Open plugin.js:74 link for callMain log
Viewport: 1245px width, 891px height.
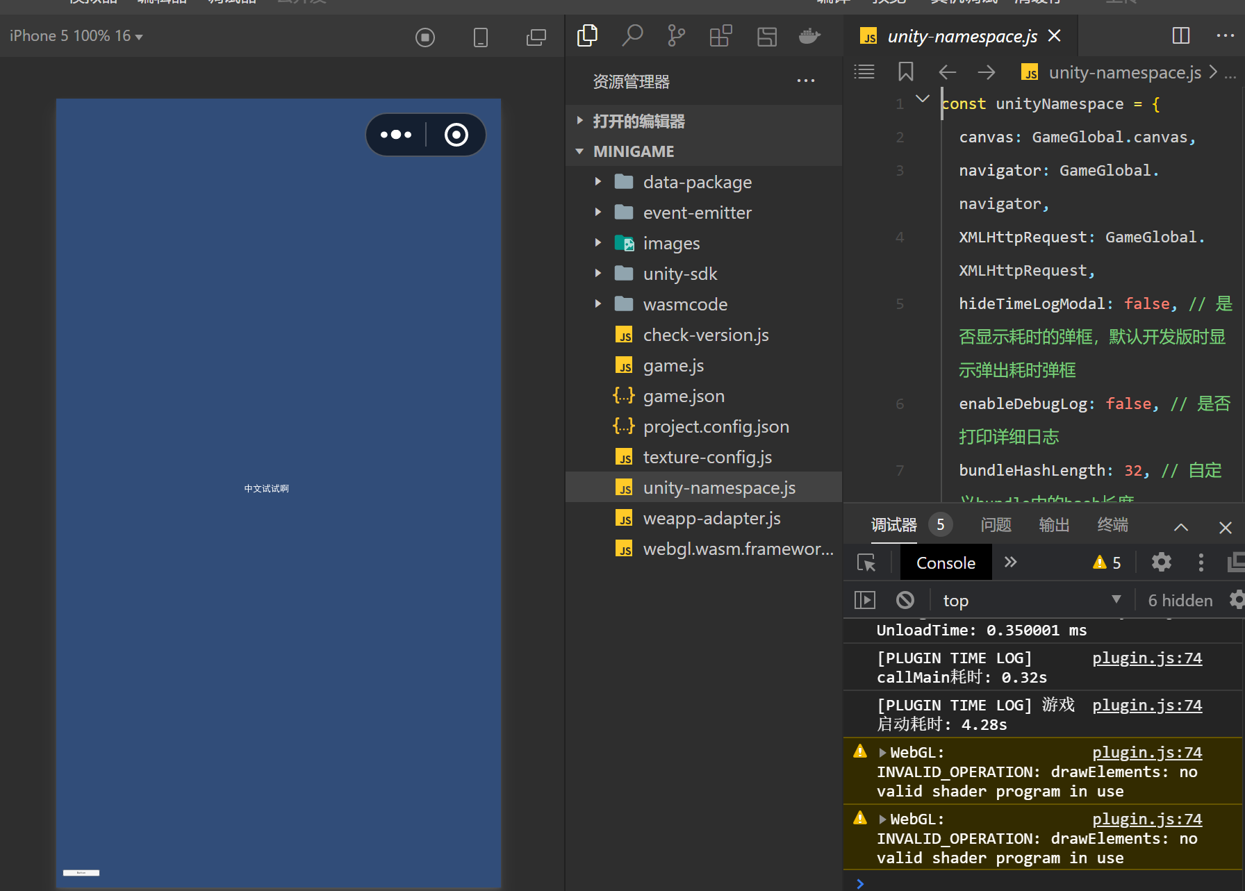pos(1147,658)
